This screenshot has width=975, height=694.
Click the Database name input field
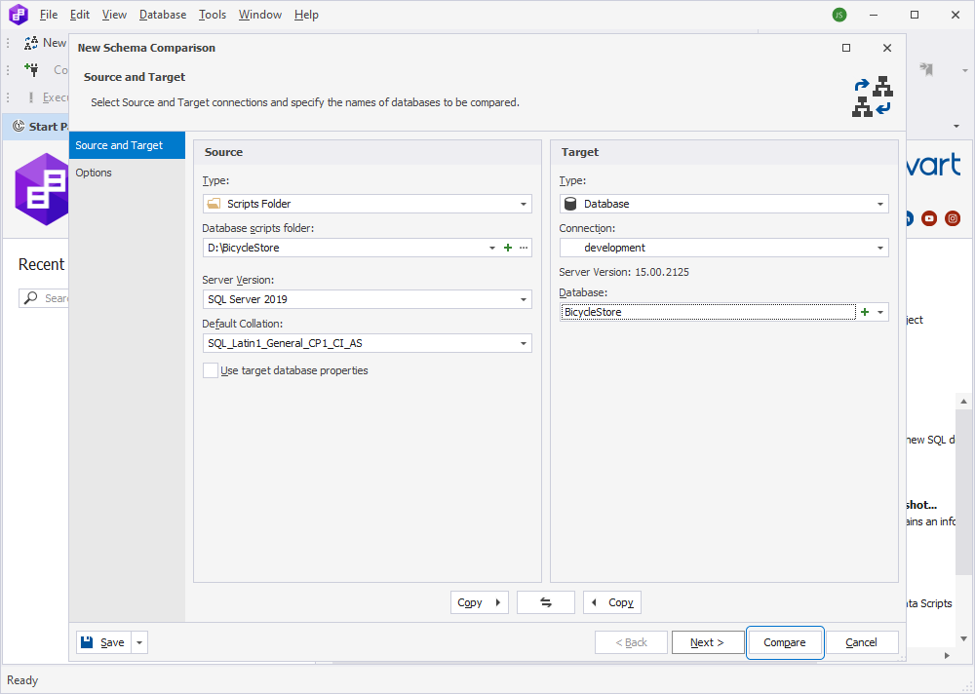(x=708, y=312)
